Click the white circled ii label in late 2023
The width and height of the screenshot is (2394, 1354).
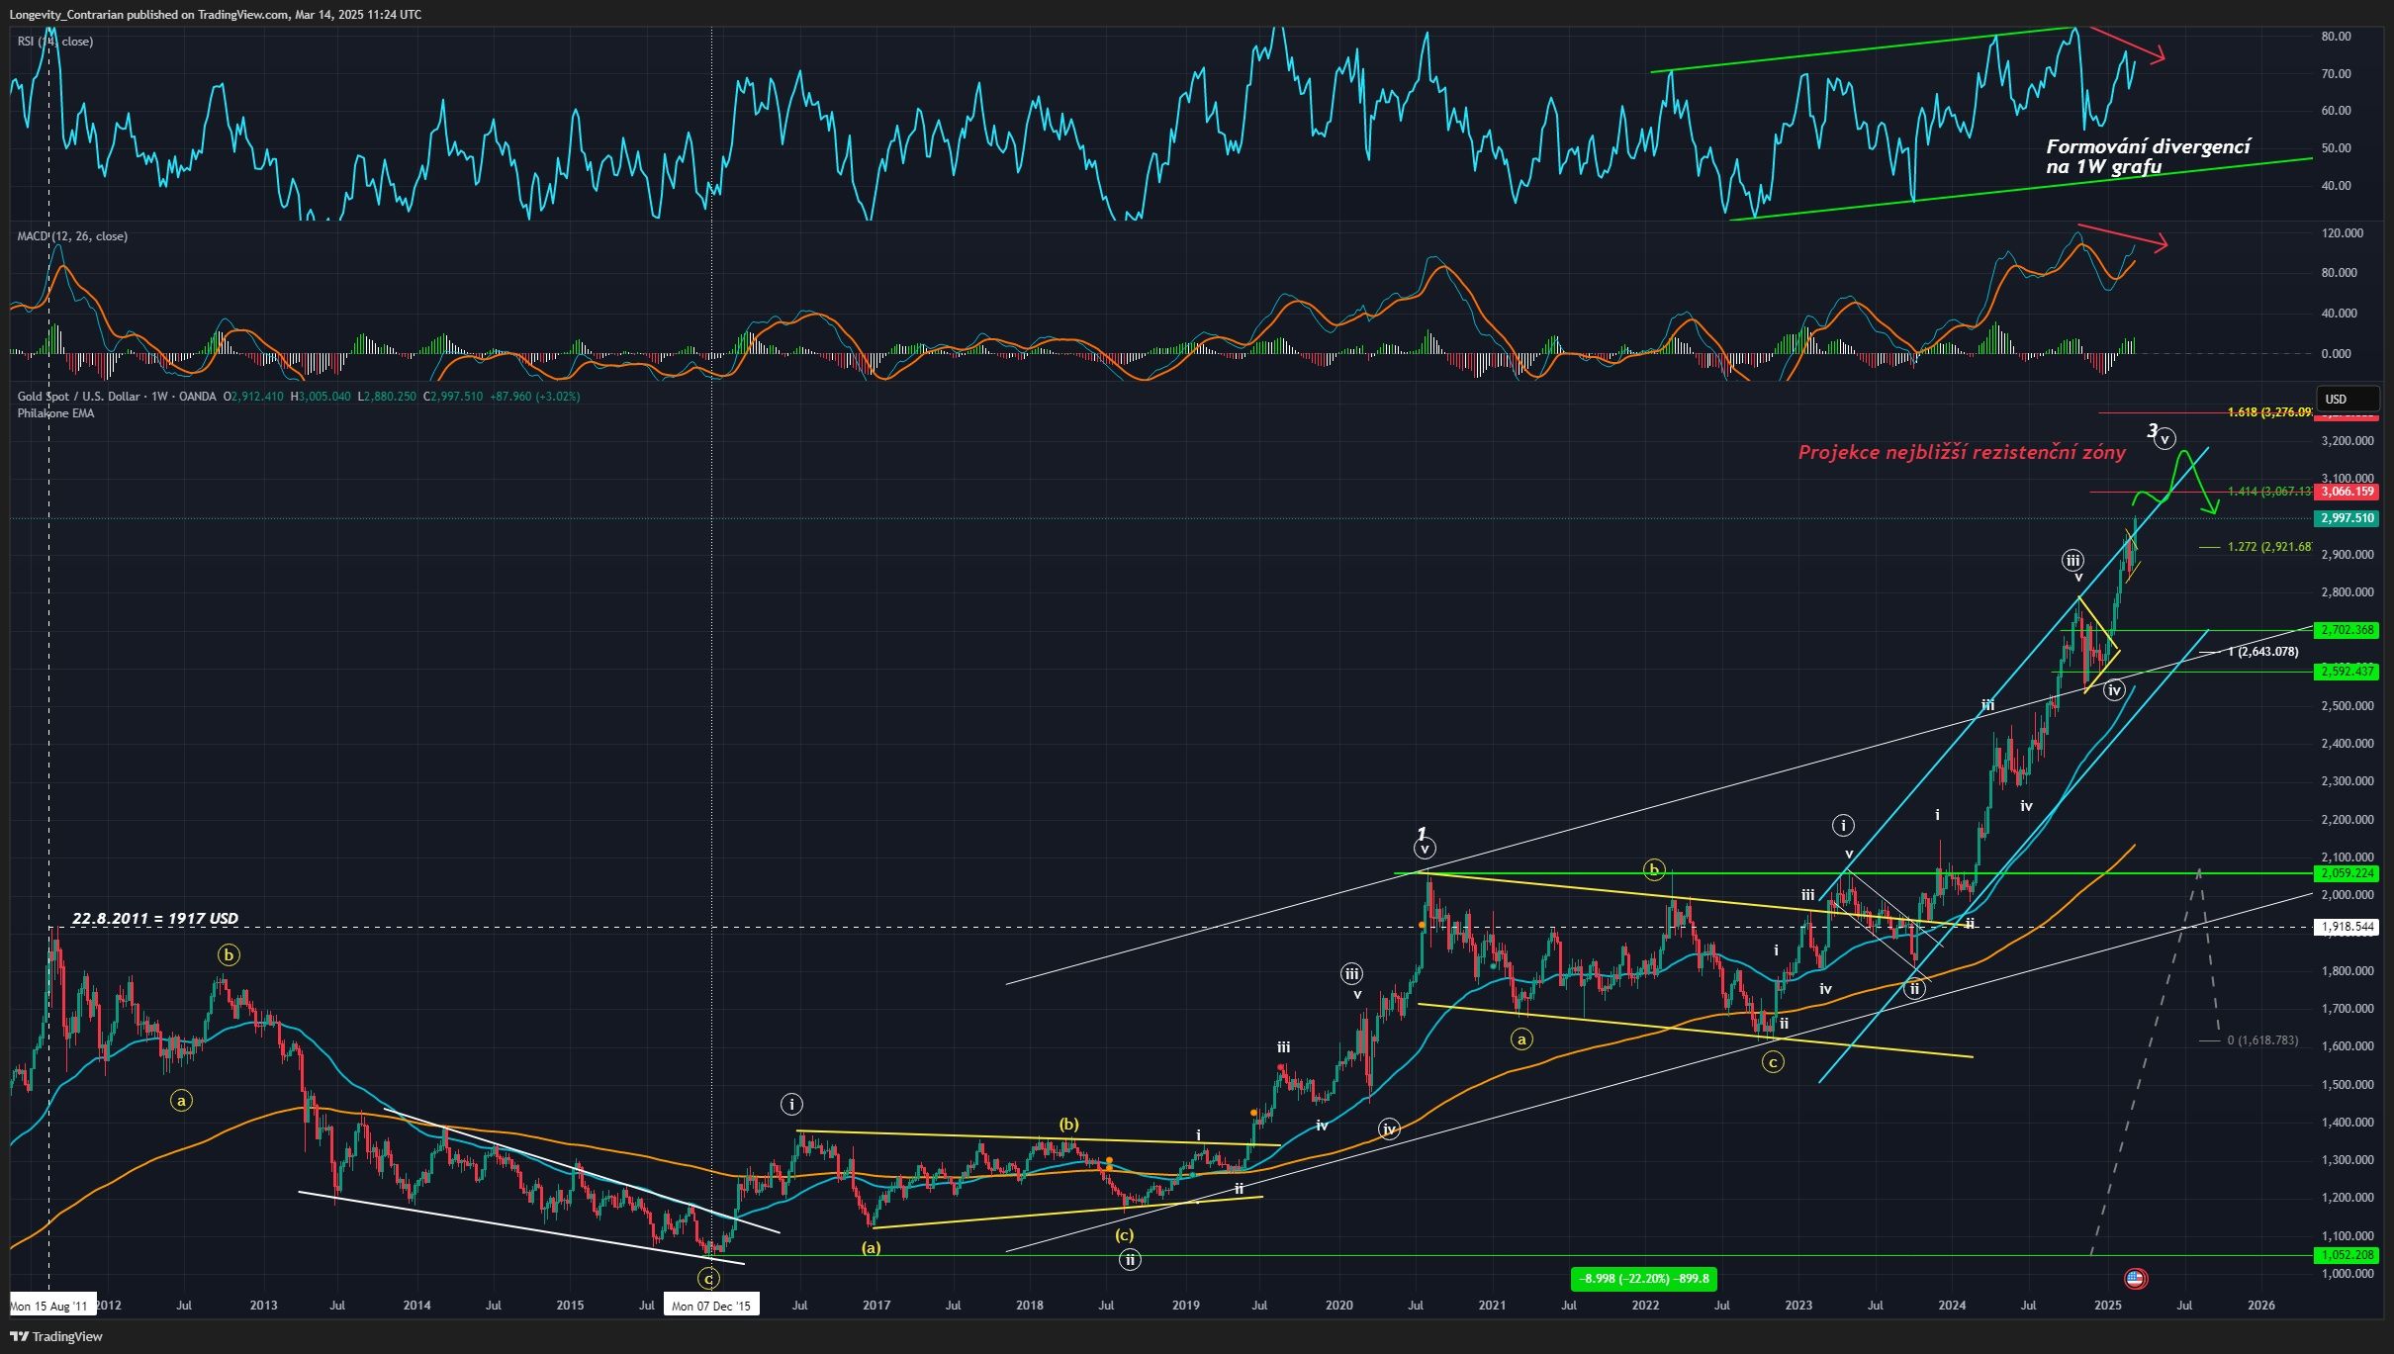(x=1914, y=988)
